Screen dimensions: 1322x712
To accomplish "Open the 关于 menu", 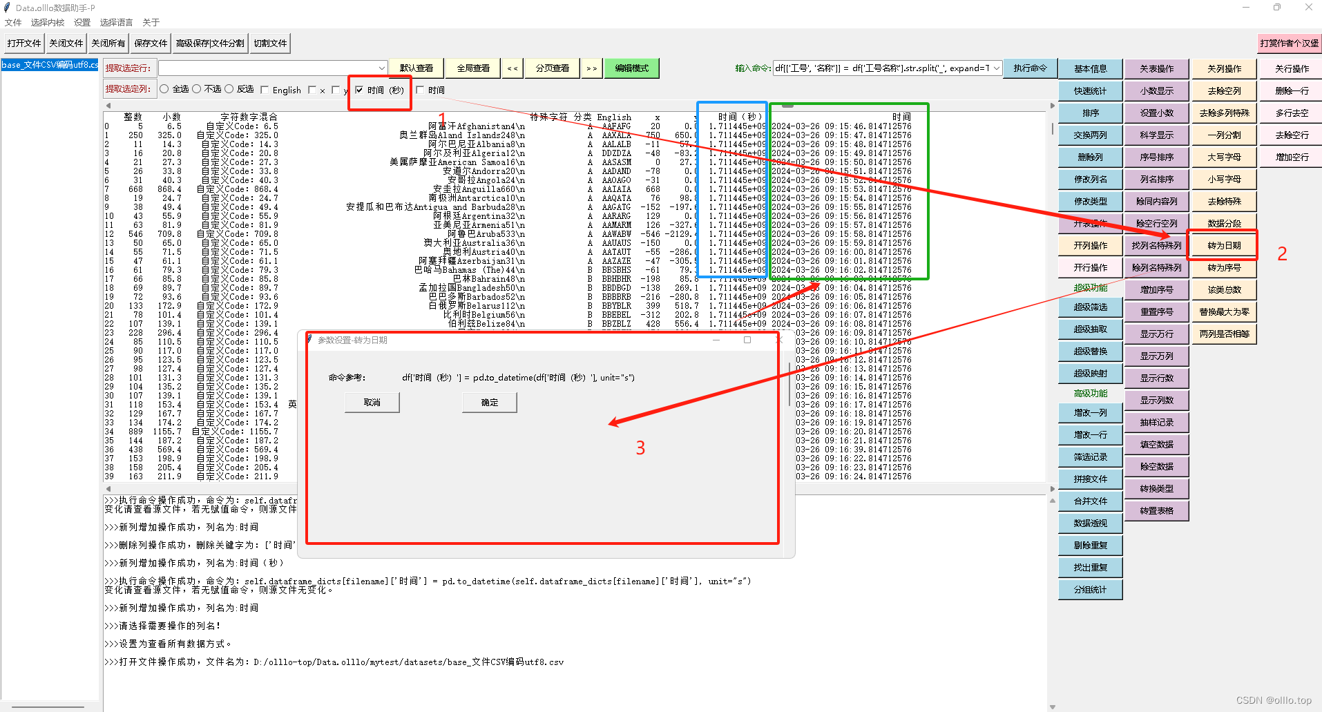I will [x=151, y=22].
